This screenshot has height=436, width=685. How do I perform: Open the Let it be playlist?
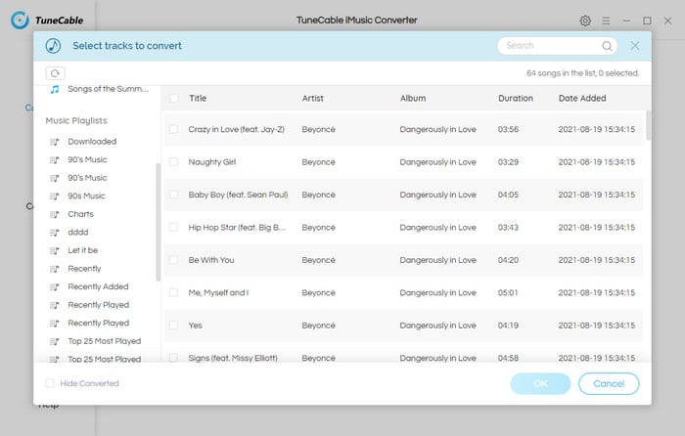(x=83, y=250)
